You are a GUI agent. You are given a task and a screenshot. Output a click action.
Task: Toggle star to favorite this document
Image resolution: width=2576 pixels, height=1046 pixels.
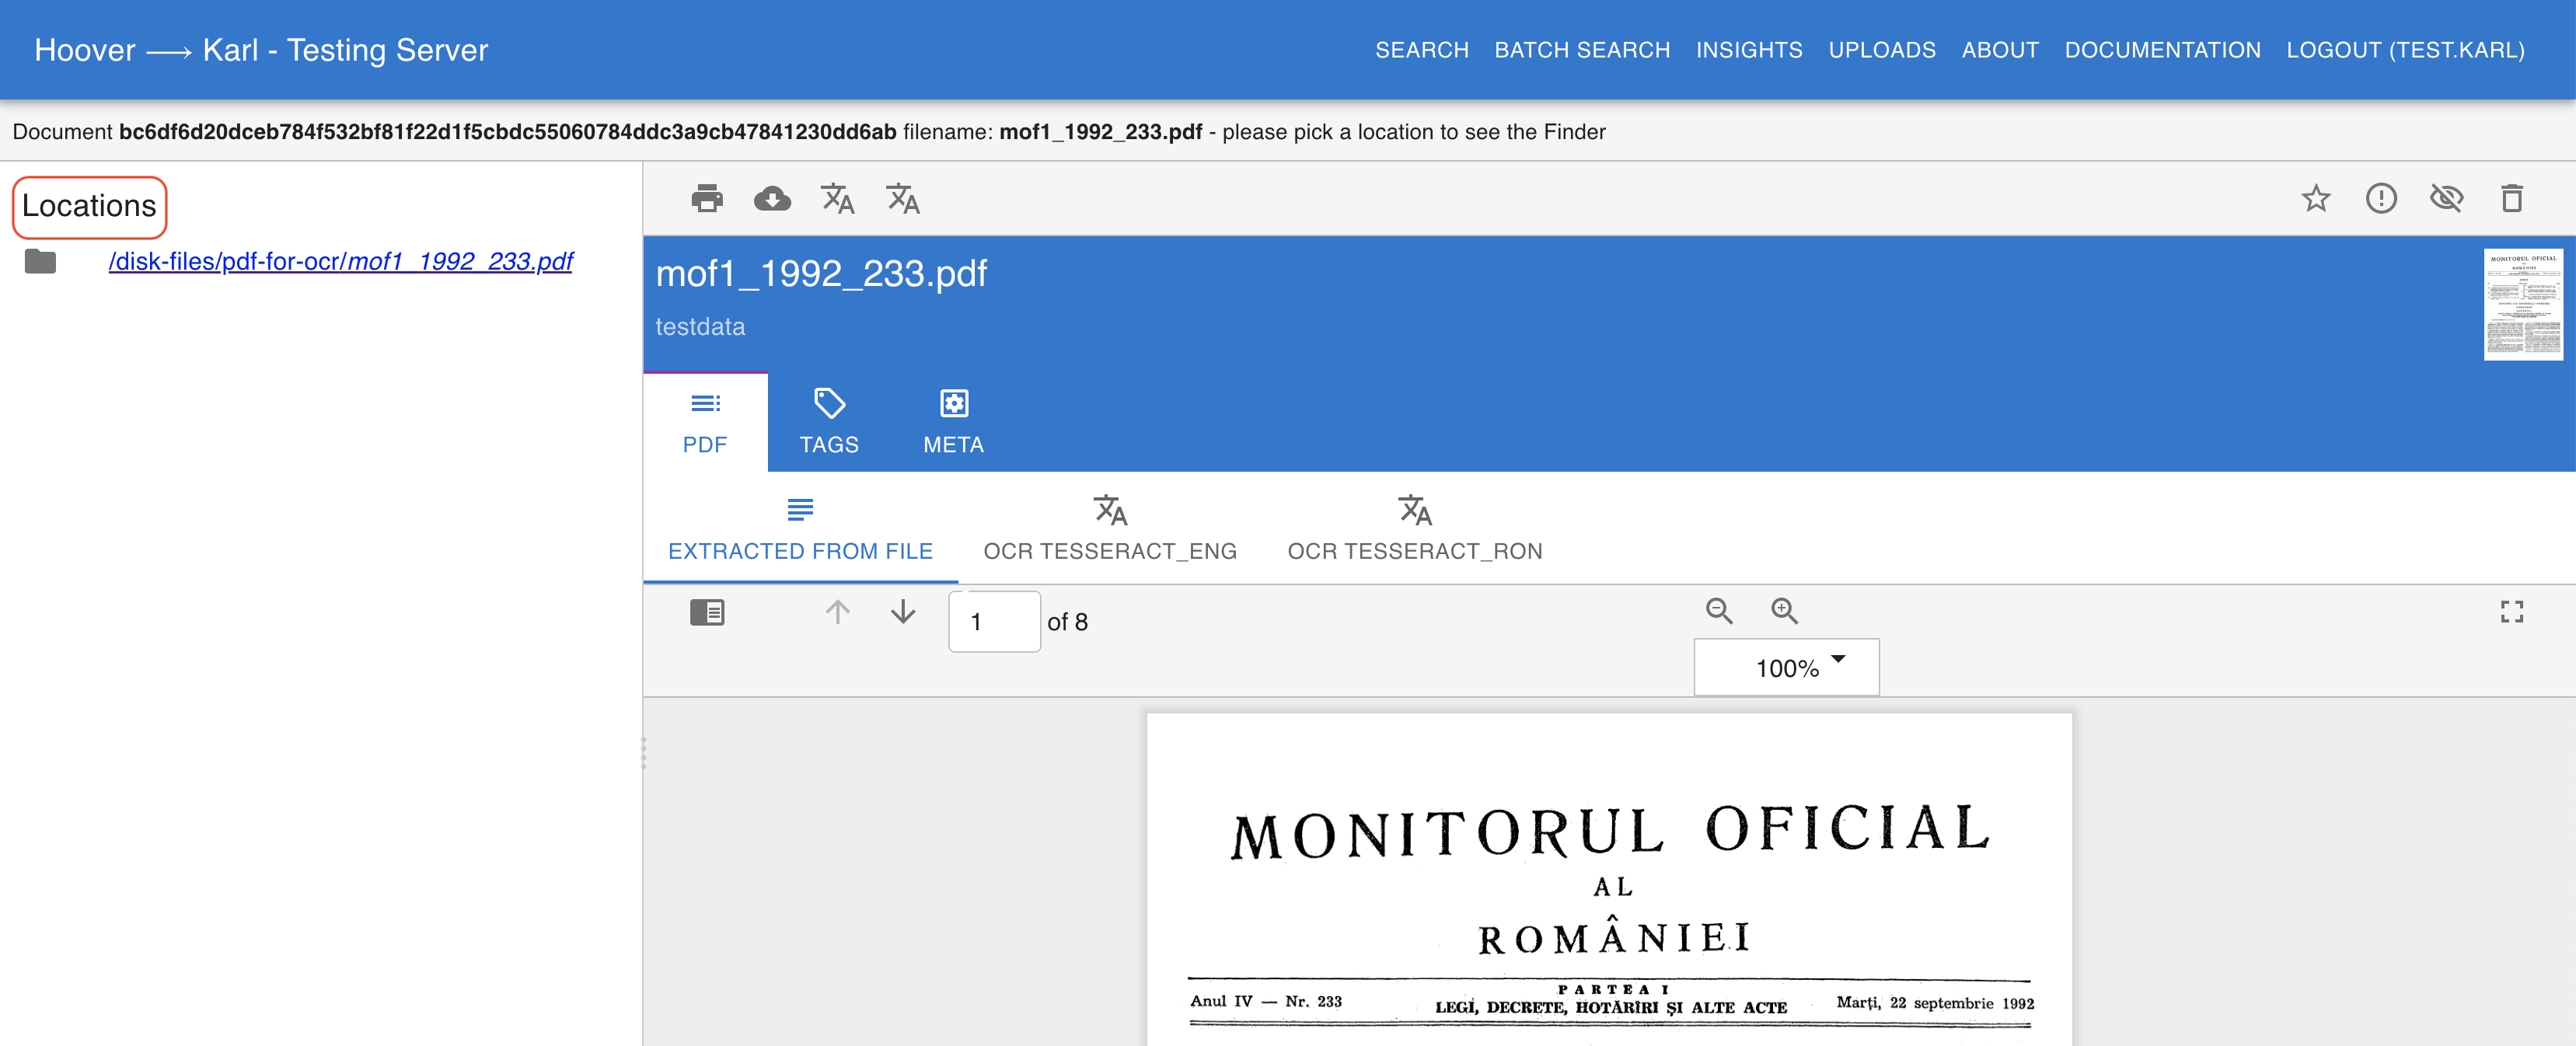tap(2315, 198)
